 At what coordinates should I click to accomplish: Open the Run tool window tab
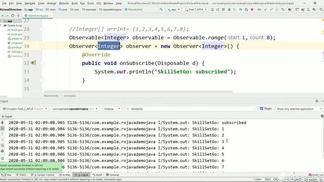pos(7,175)
